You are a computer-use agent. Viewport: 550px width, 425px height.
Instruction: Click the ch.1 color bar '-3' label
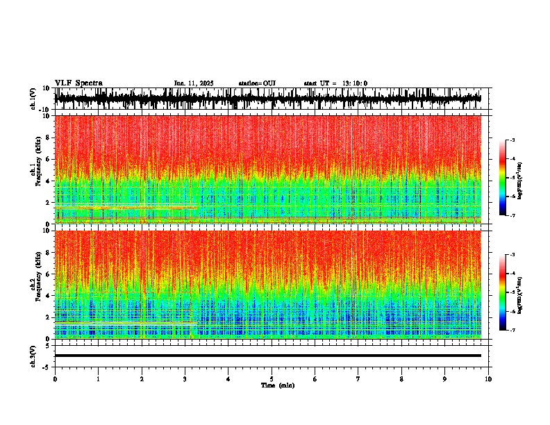pyautogui.click(x=512, y=140)
